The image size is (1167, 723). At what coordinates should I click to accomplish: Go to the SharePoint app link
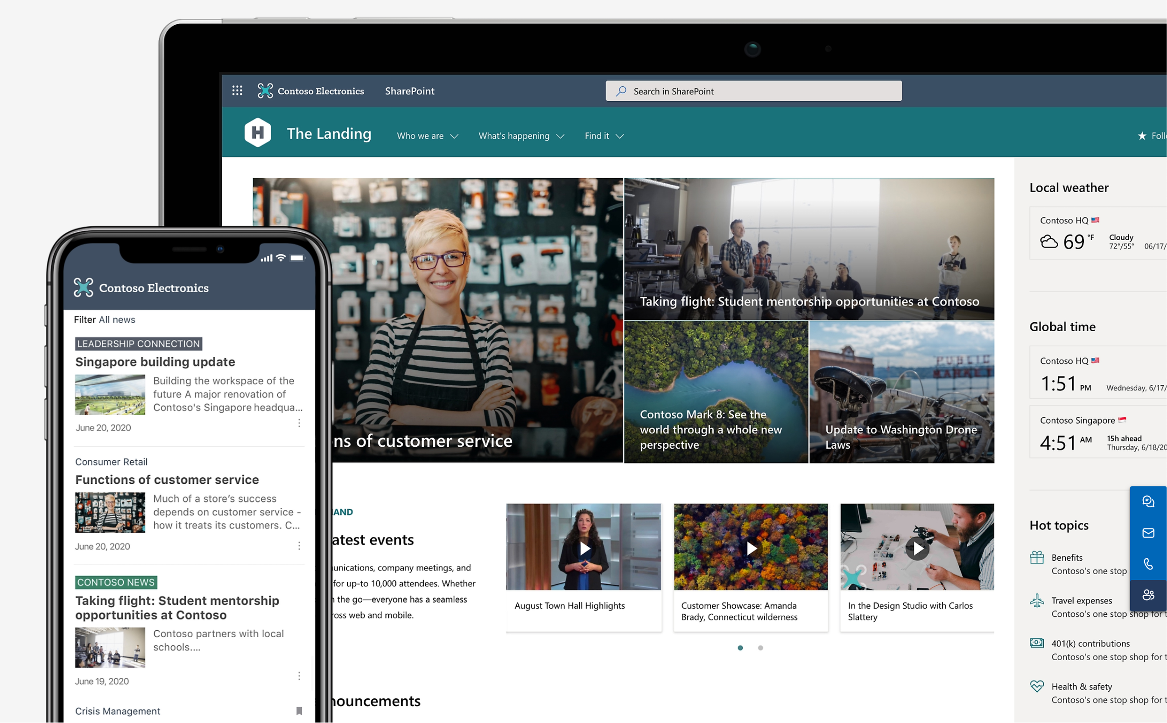[409, 91]
